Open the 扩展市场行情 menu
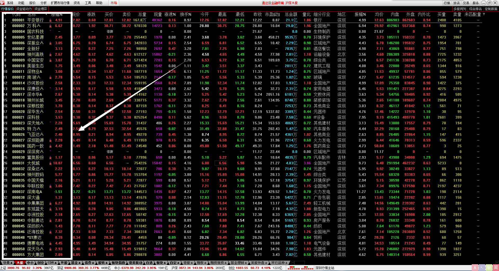 [60, 3]
